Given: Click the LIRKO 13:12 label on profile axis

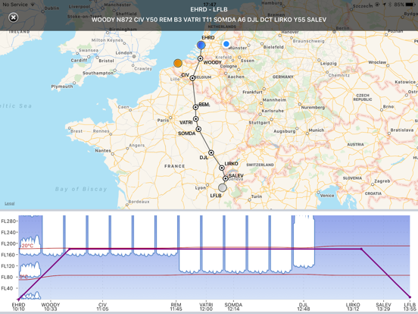Looking at the screenshot, I should pyautogui.click(x=353, y=306).
